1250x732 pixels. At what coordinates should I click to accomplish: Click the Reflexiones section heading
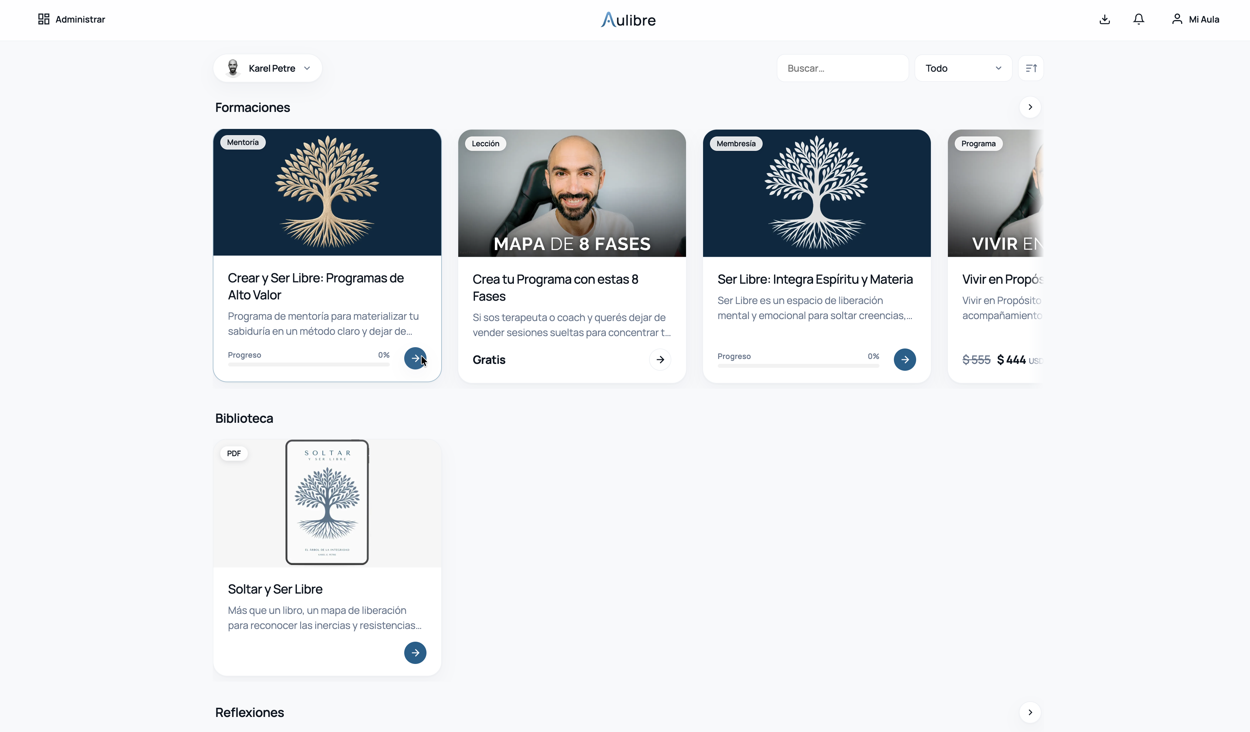click(249, 712)
